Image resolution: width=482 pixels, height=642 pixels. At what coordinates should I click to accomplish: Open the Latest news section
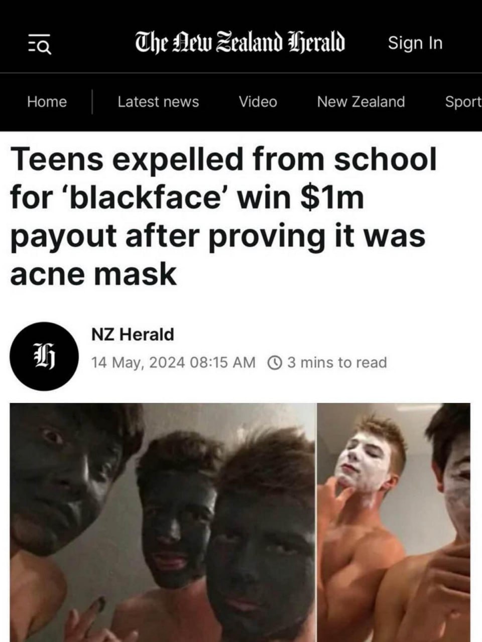(158, 102)
